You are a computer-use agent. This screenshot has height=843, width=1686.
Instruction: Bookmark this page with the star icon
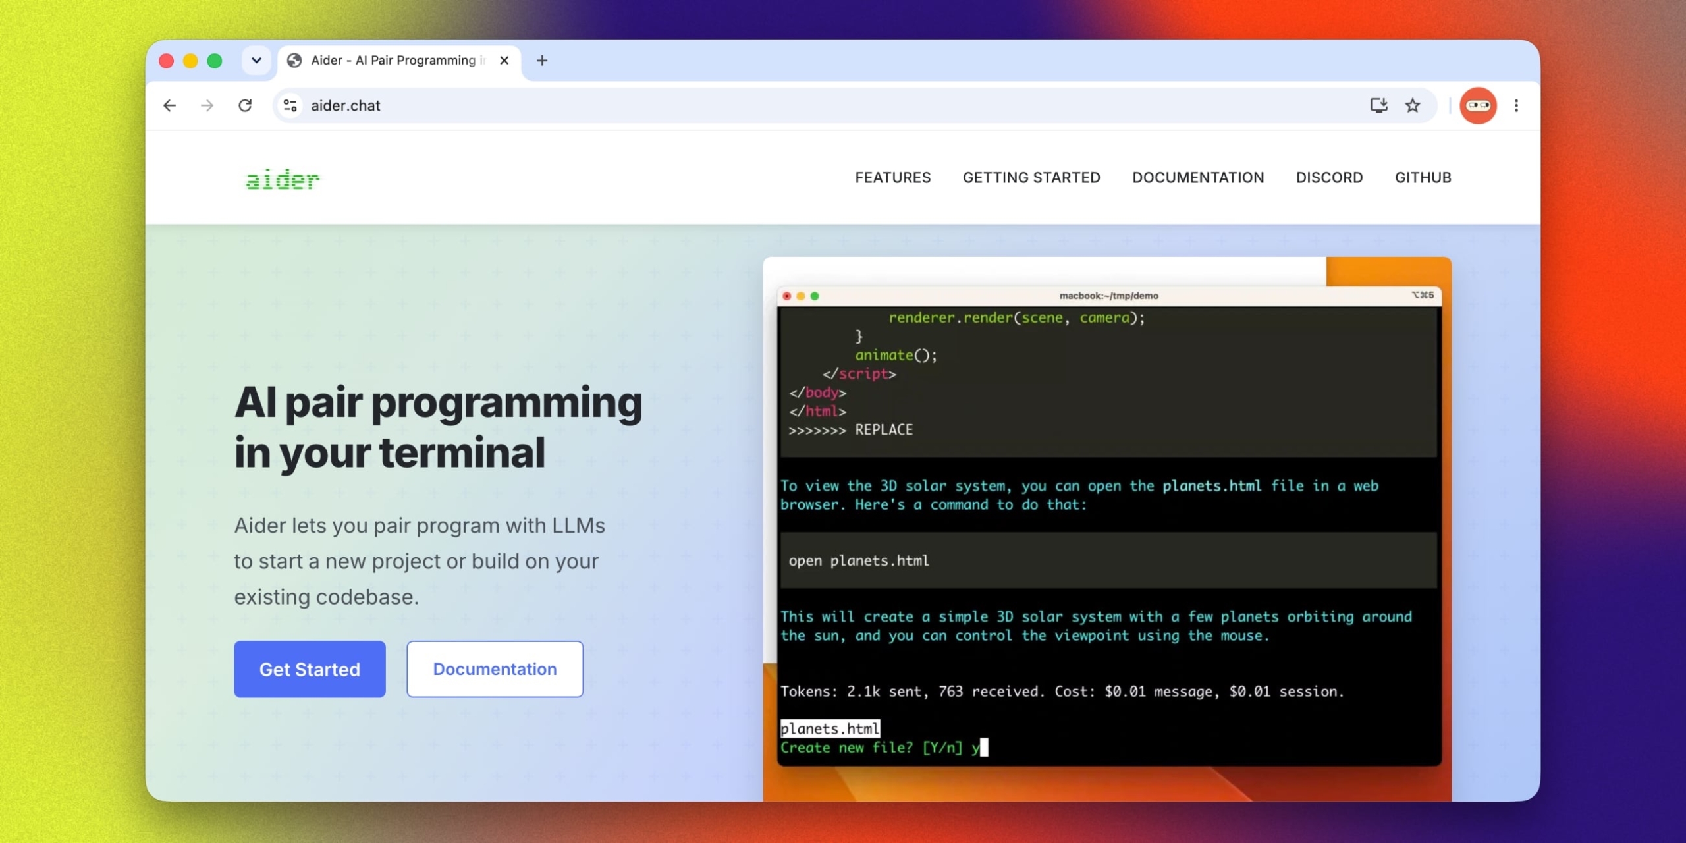1413,105
